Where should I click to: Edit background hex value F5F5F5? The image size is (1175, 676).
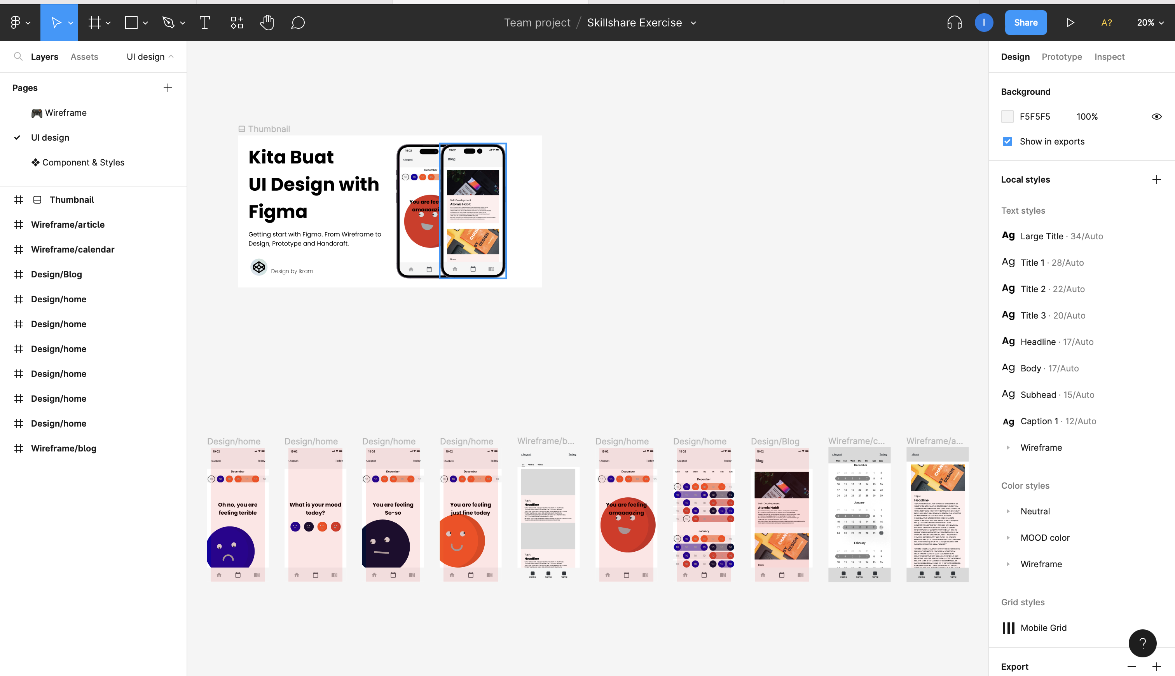coord(1035,117)
